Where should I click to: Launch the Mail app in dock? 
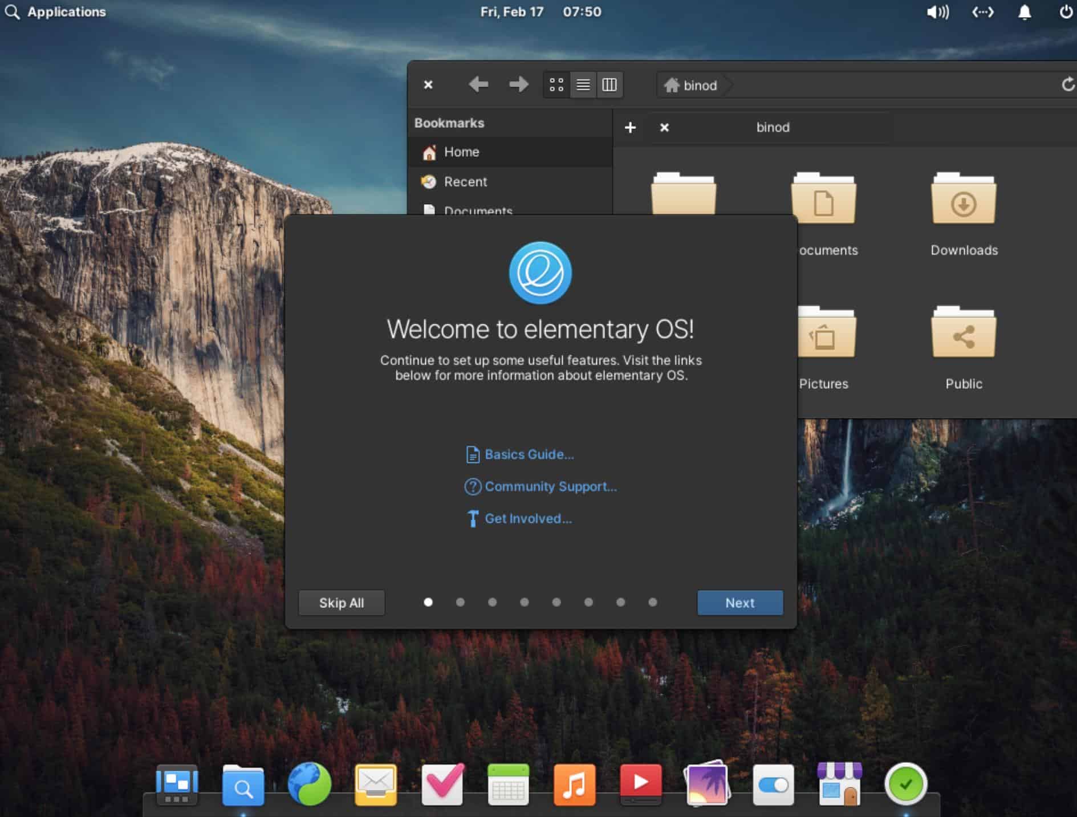(x=376, y=785)
